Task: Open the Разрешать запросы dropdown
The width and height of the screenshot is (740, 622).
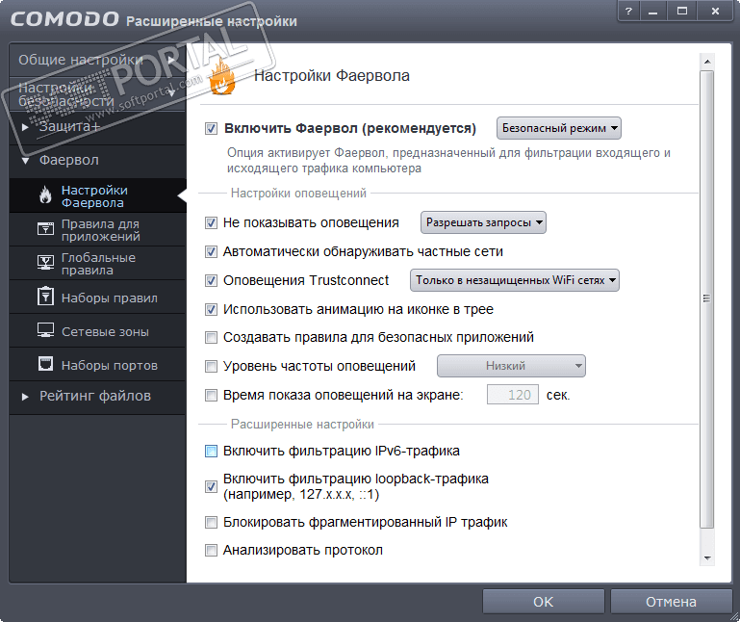Action: coord(483,222)
